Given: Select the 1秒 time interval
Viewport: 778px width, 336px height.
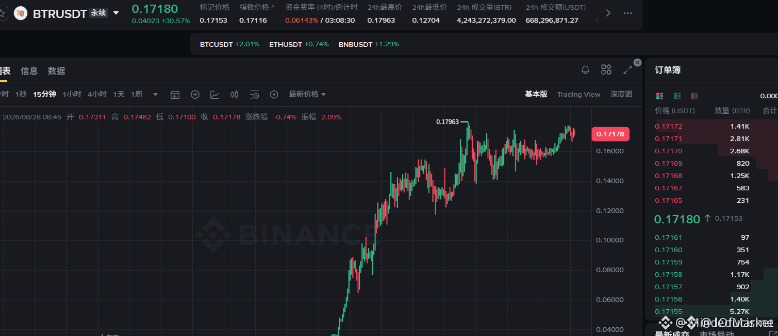Looking at the screenshot, I should 21,94.
